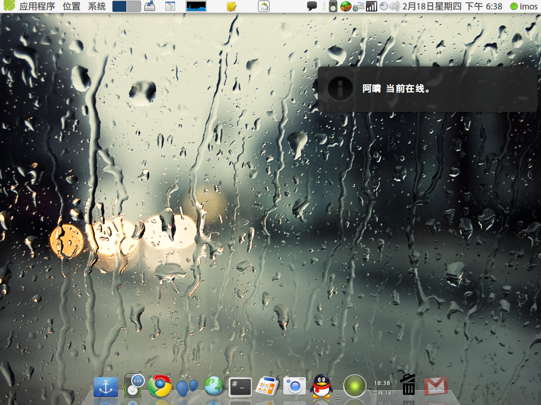Click the green and orange globe tray icon
541x405 pixels.
345,6
